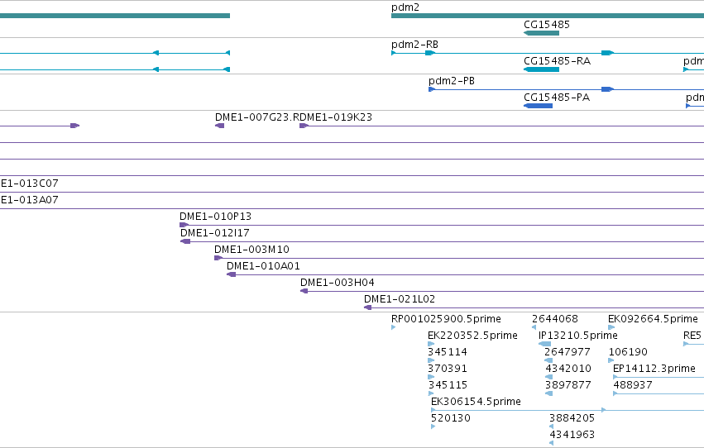Viewport: 704px width, 448px height.
Task: Select the 370391 EST label
Action: [x=448, y=369]
